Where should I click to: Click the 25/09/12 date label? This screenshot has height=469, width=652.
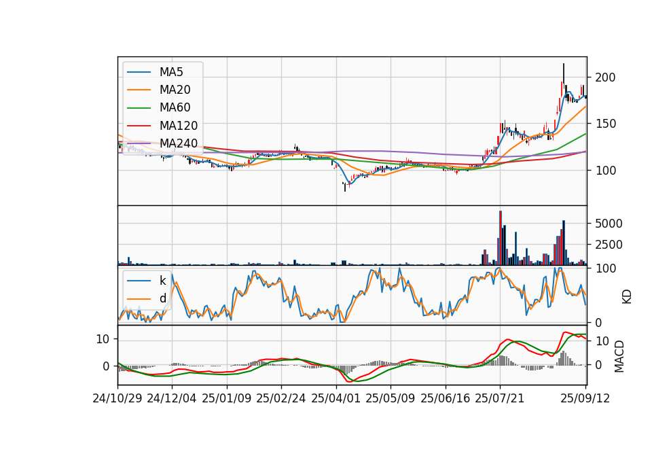click(x=585, y=399)
